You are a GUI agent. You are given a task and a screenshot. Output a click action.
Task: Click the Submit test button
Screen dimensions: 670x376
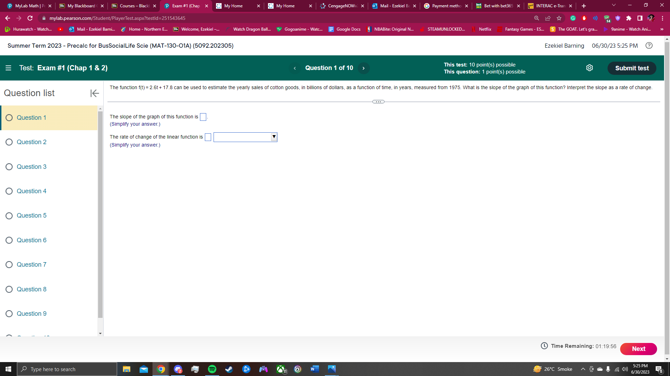pos(632,68)
